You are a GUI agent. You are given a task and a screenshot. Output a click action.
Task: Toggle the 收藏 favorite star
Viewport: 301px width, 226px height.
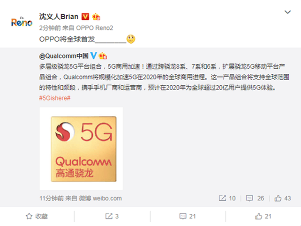[37, 217]
